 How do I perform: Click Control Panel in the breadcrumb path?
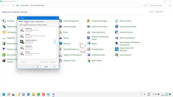(24, 5)
